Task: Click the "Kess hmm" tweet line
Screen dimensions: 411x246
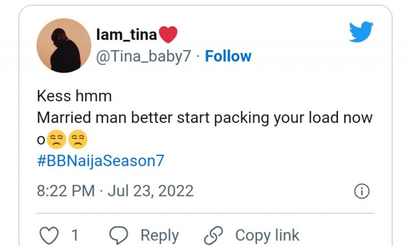Action: [x=74, y=96]
